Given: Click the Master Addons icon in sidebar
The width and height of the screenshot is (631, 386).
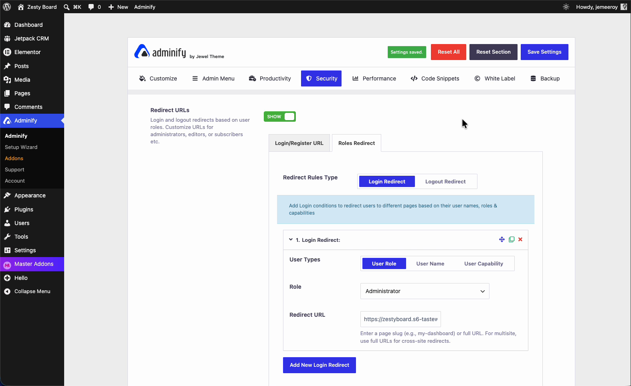Looking at the screenshot, I should point(7,265).
